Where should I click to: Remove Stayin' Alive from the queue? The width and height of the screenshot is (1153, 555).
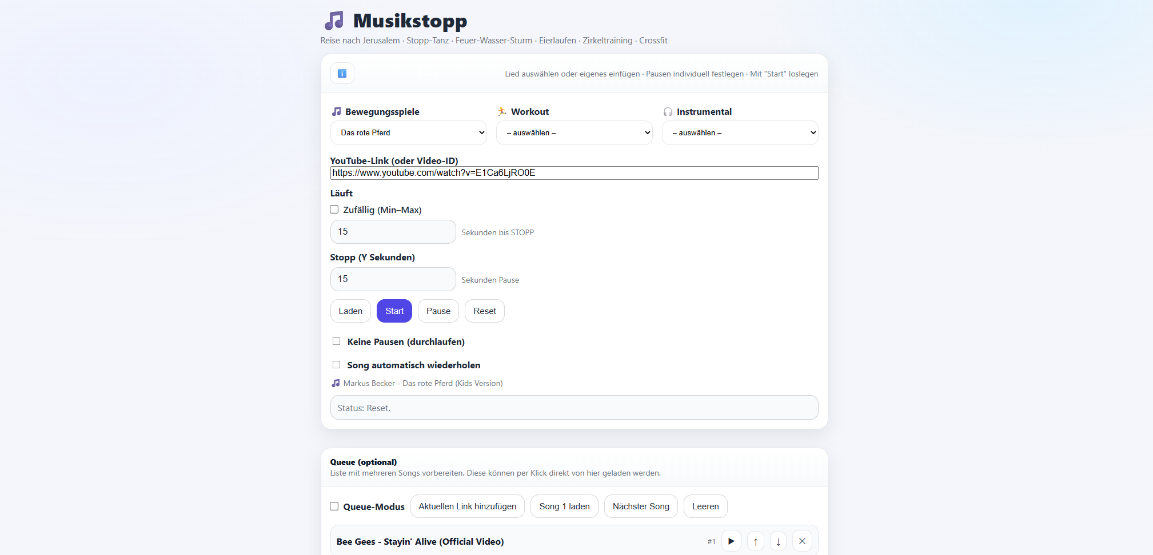[802, 541]
